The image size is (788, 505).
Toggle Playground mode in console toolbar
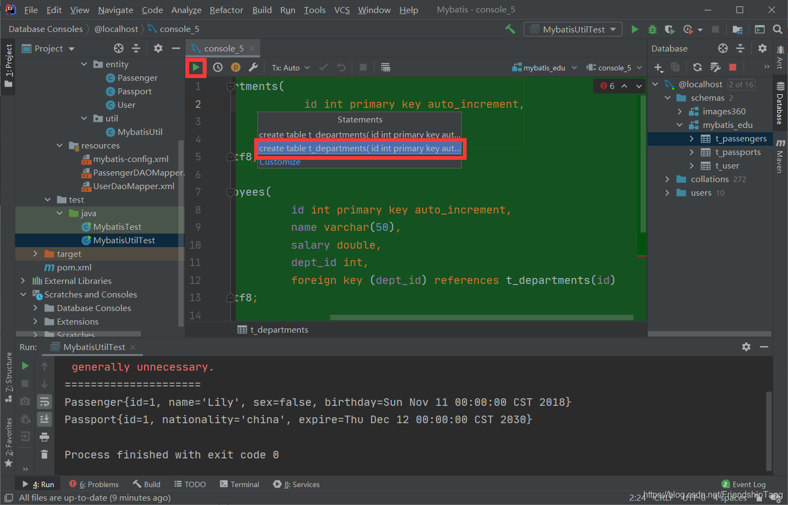click(236, 67)
